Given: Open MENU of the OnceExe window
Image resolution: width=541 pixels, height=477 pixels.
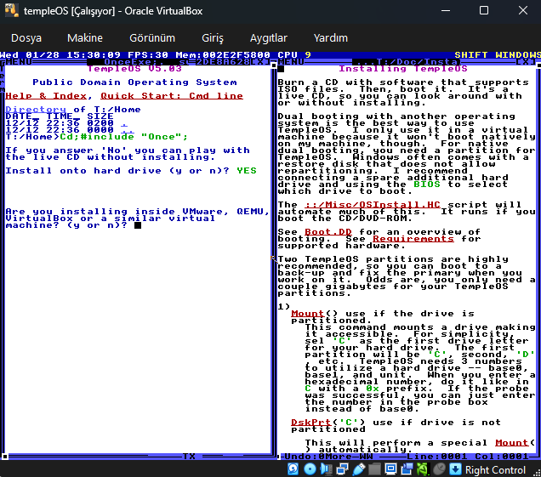Looking at the screenshot, I should point(19,62).
